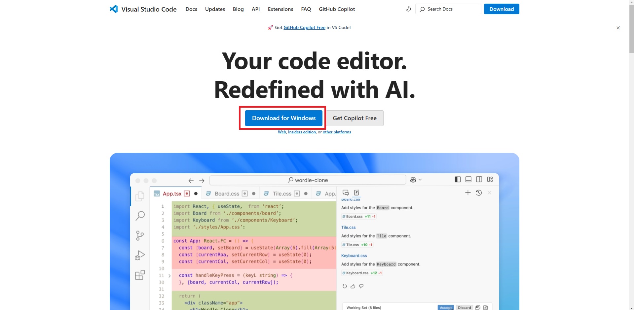Click the plus icon for a new chat
Image resolution: width=634 pixels, height=310 pixels.
[x=468, y=192]
